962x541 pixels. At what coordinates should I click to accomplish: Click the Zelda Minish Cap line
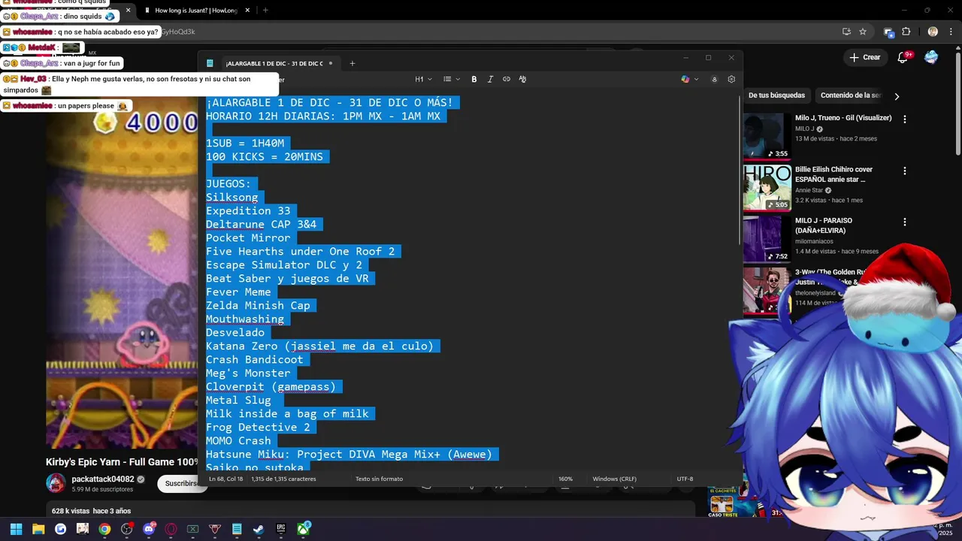(x=258, y=305)
